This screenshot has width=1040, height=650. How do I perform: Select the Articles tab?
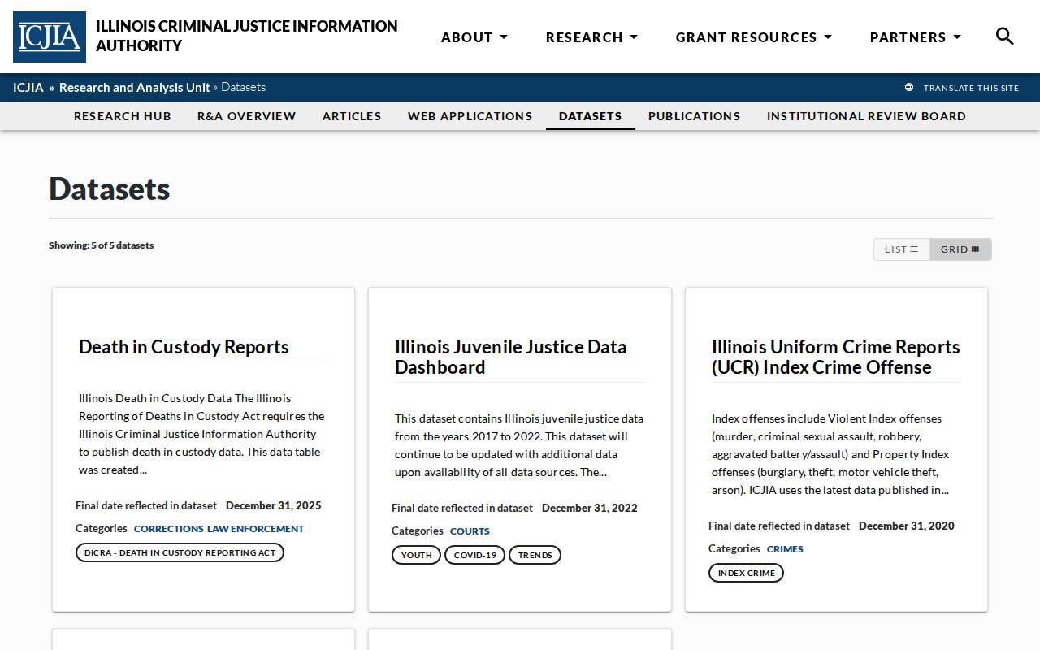352,116
